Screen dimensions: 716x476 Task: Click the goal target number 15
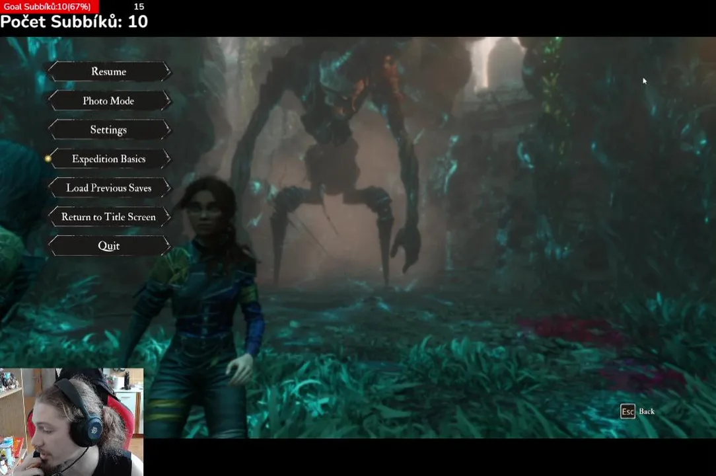point(139,7)
